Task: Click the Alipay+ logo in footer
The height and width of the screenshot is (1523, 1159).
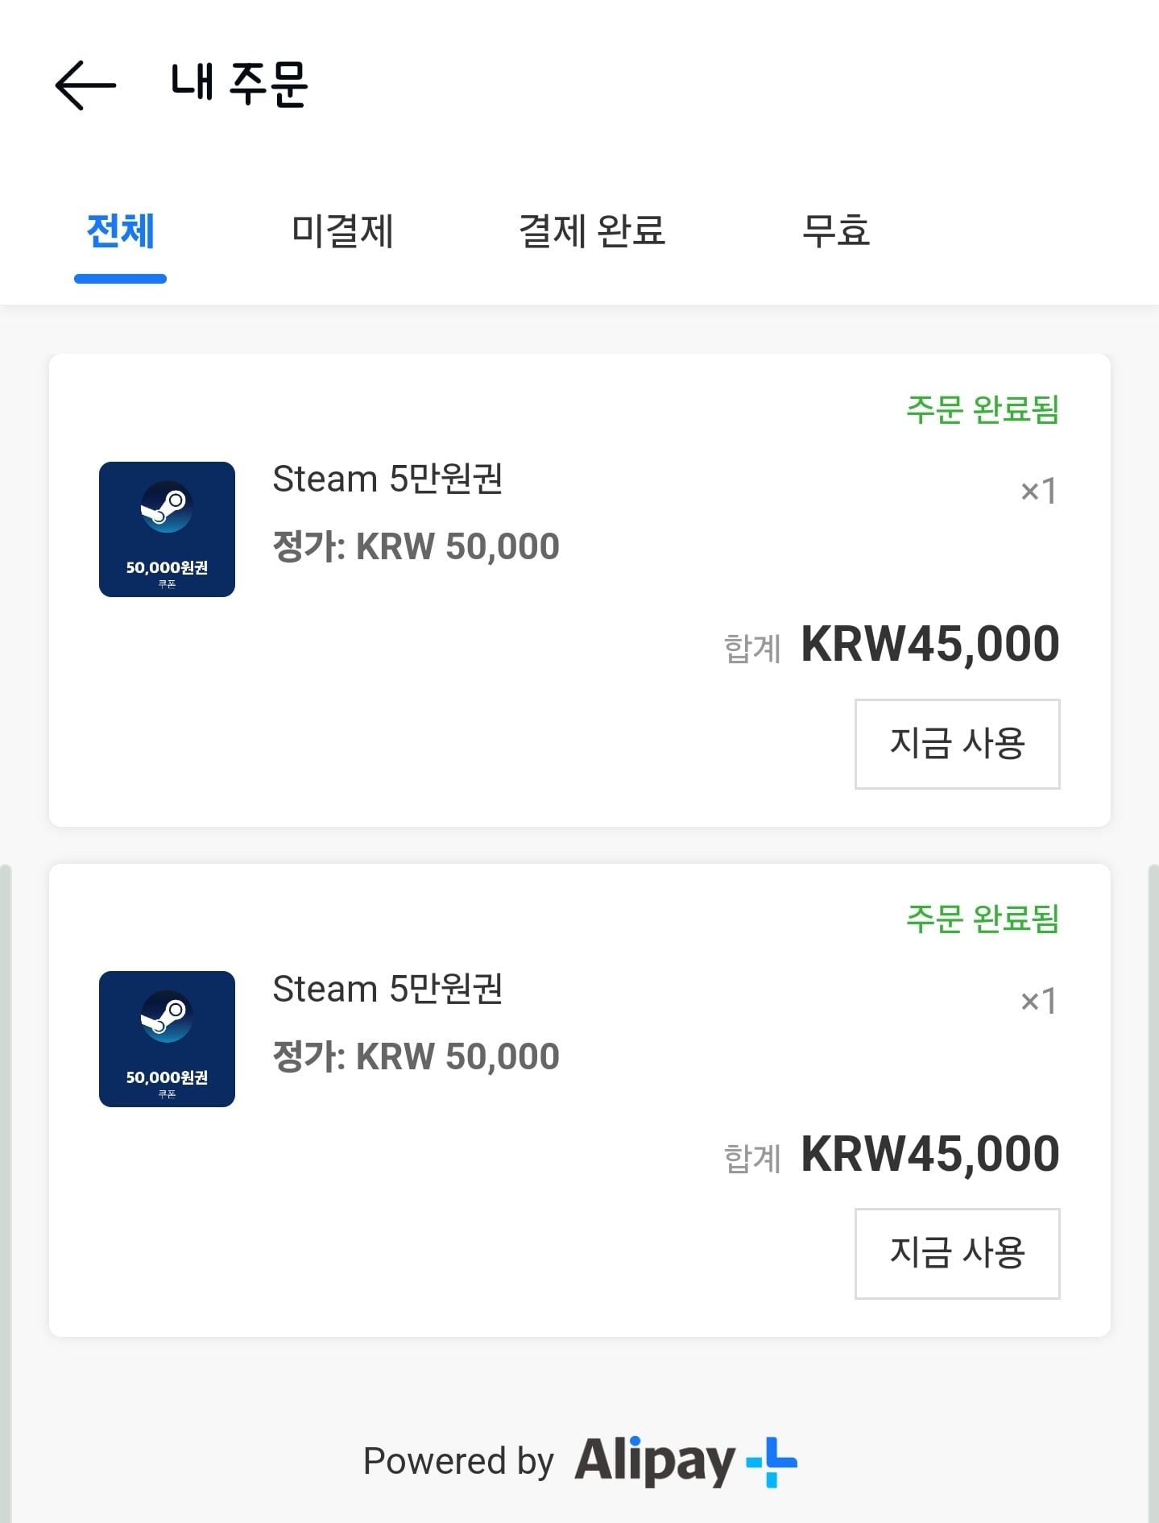Action: click(x=685, y=1462)
